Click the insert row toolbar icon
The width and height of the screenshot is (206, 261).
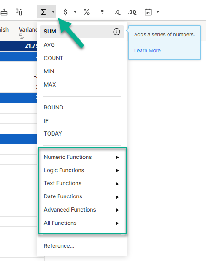pyautogui.click(x=4, y=12)
